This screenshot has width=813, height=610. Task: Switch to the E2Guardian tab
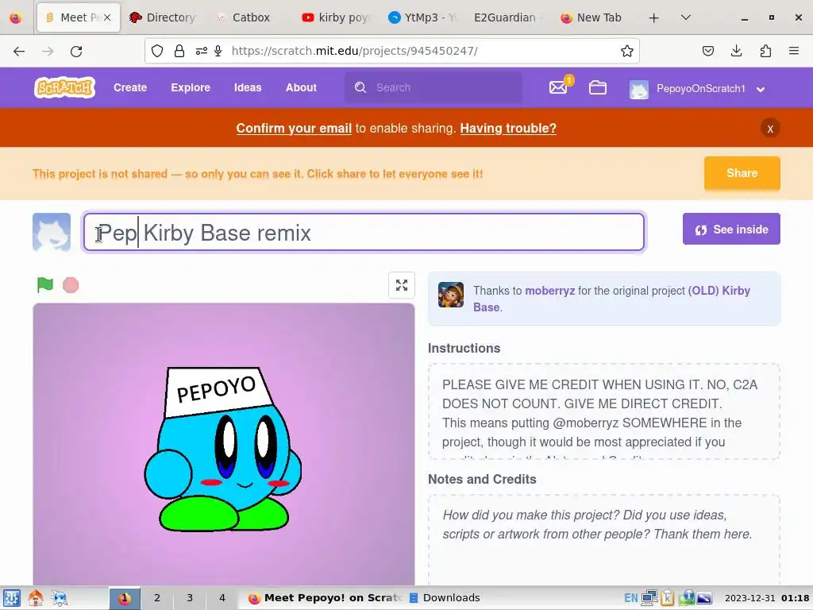[508, 17]
